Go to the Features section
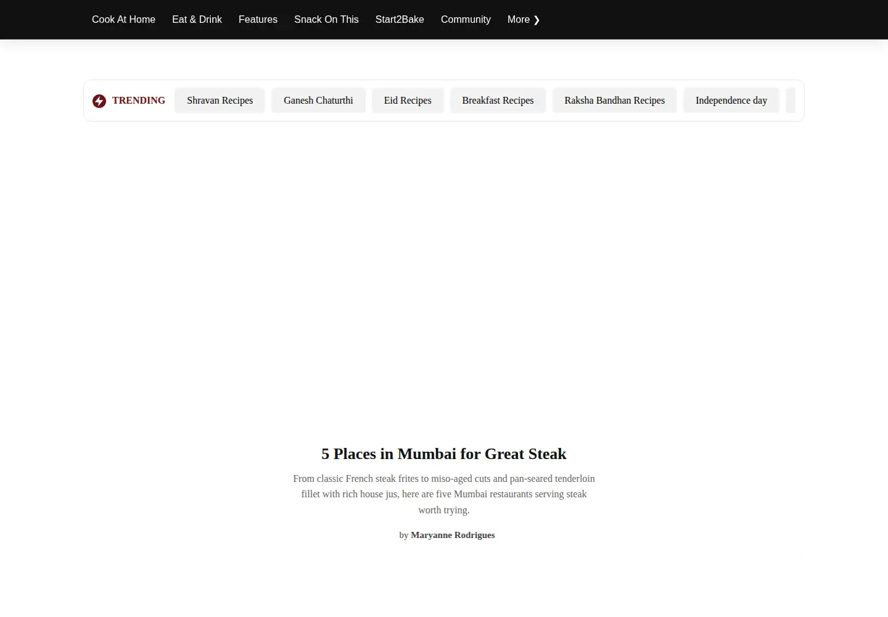 (258, 20)
